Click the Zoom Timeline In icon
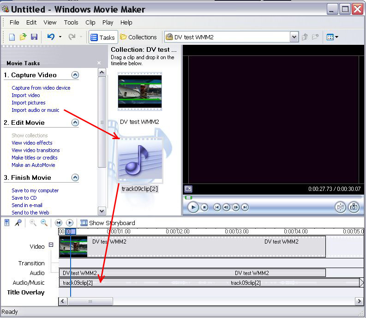Viewport: 366px width, 318px height. pyautogui.click(x=33, y=223)
